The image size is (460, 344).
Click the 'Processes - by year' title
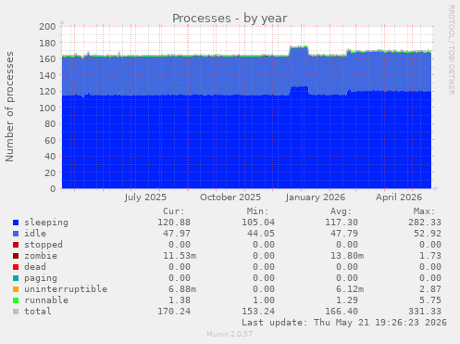tap(230, 19)
